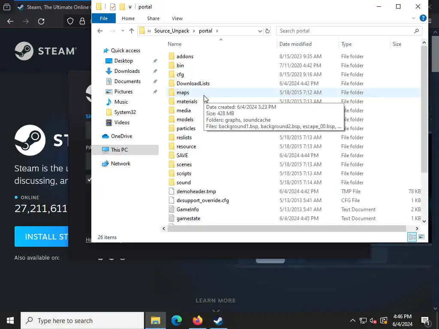
Task: Open Pictures in navigation pane
Action: [123, 92]
